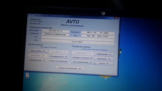Click the AVTO logo heading
162x91 pixels.
click(x=73, y=21)
